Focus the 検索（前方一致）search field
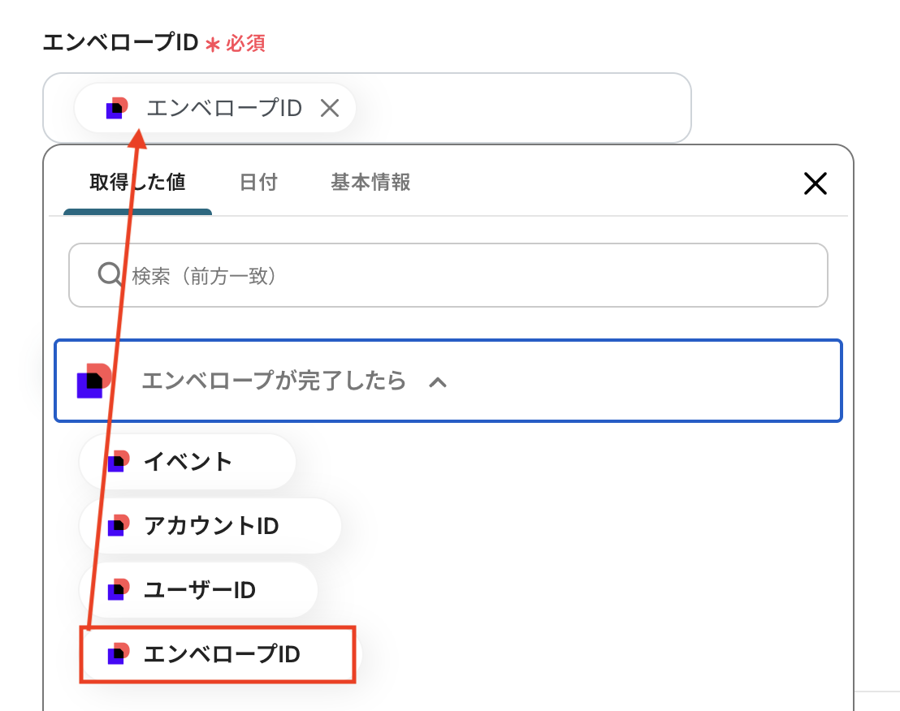900x711 pixels. pyautogui.click(x=448, y=275)
